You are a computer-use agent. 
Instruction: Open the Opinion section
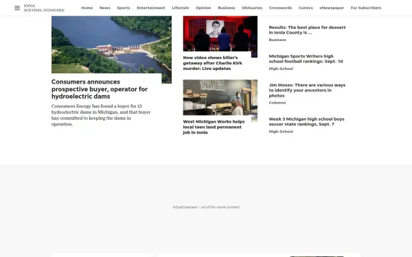tap(203, 8)
